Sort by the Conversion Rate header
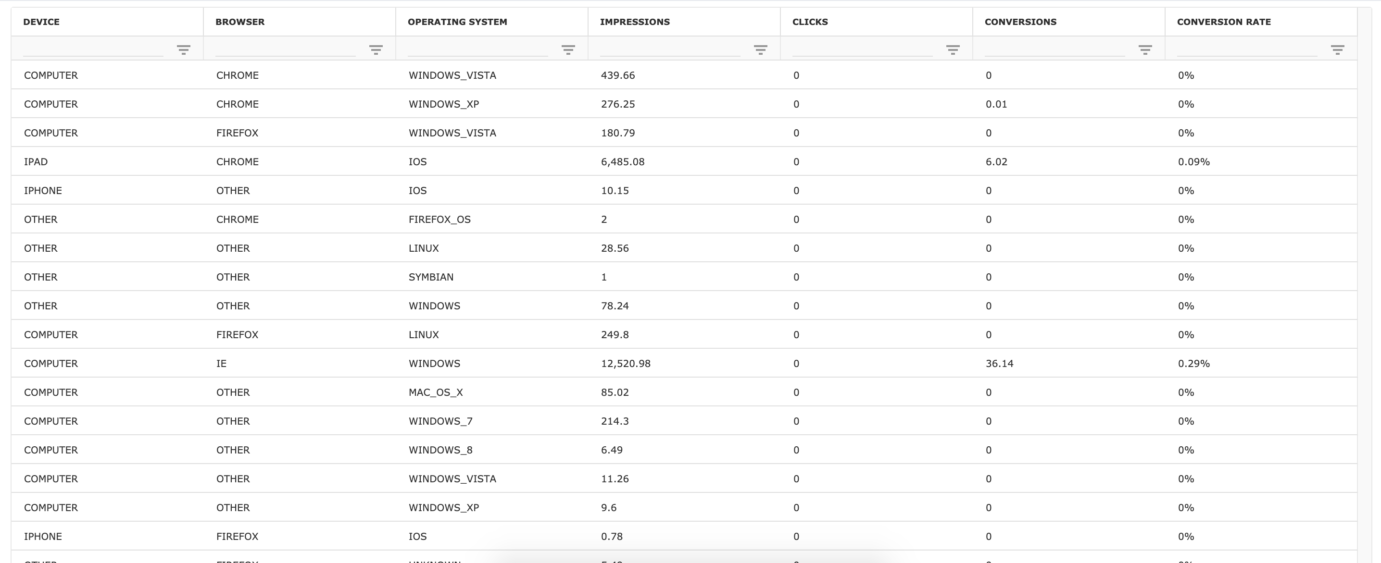 pyautogui.click(x=1223, y=22)
